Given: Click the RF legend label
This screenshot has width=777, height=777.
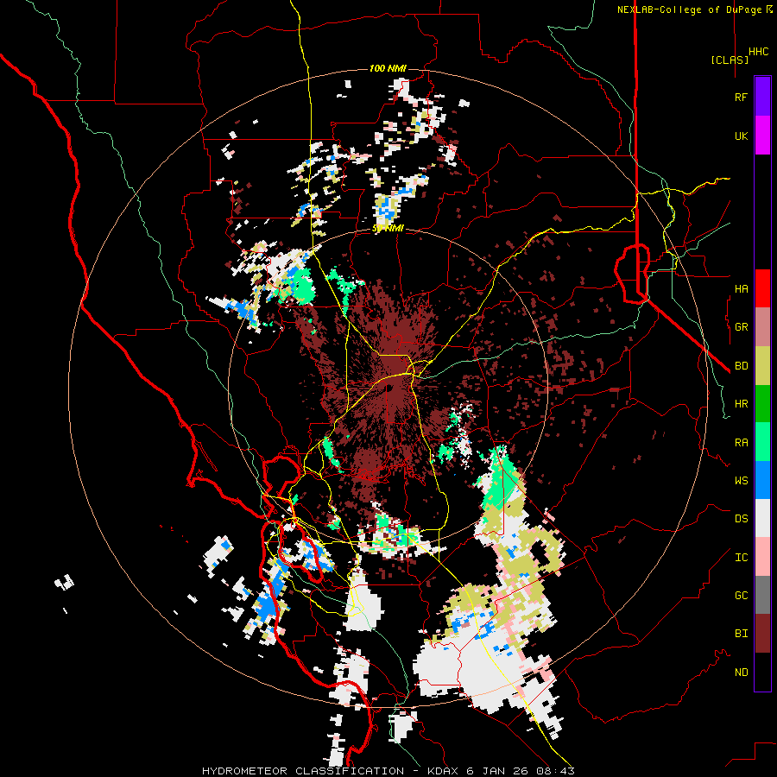Looking at the screenshot, I should coord(741,97).
